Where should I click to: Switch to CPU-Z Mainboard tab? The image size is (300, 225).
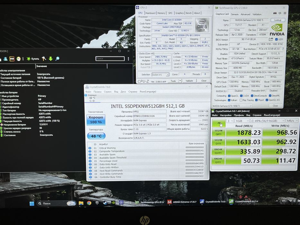click(150, 13)
